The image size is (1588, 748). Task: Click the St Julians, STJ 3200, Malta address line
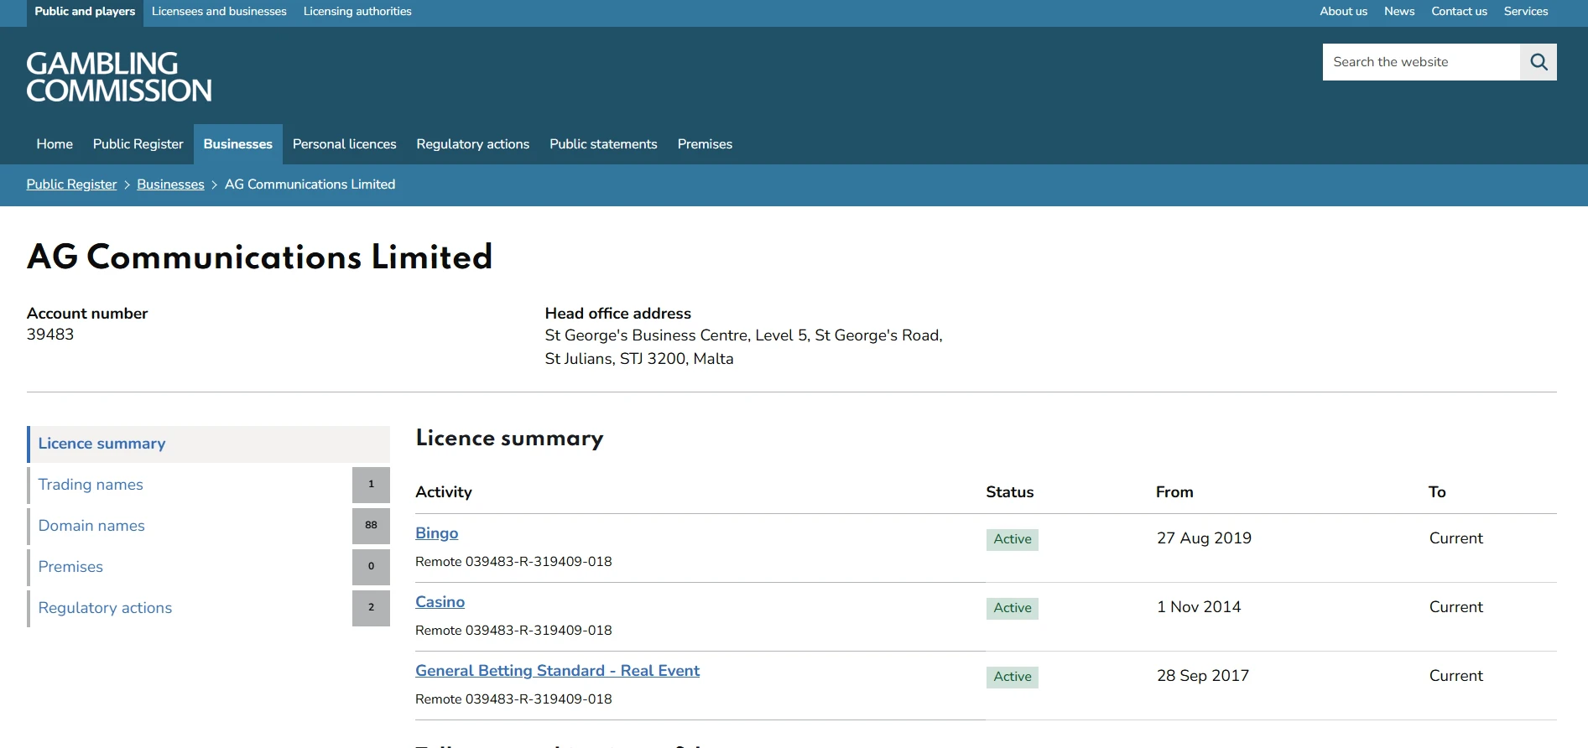coord(639,359)
